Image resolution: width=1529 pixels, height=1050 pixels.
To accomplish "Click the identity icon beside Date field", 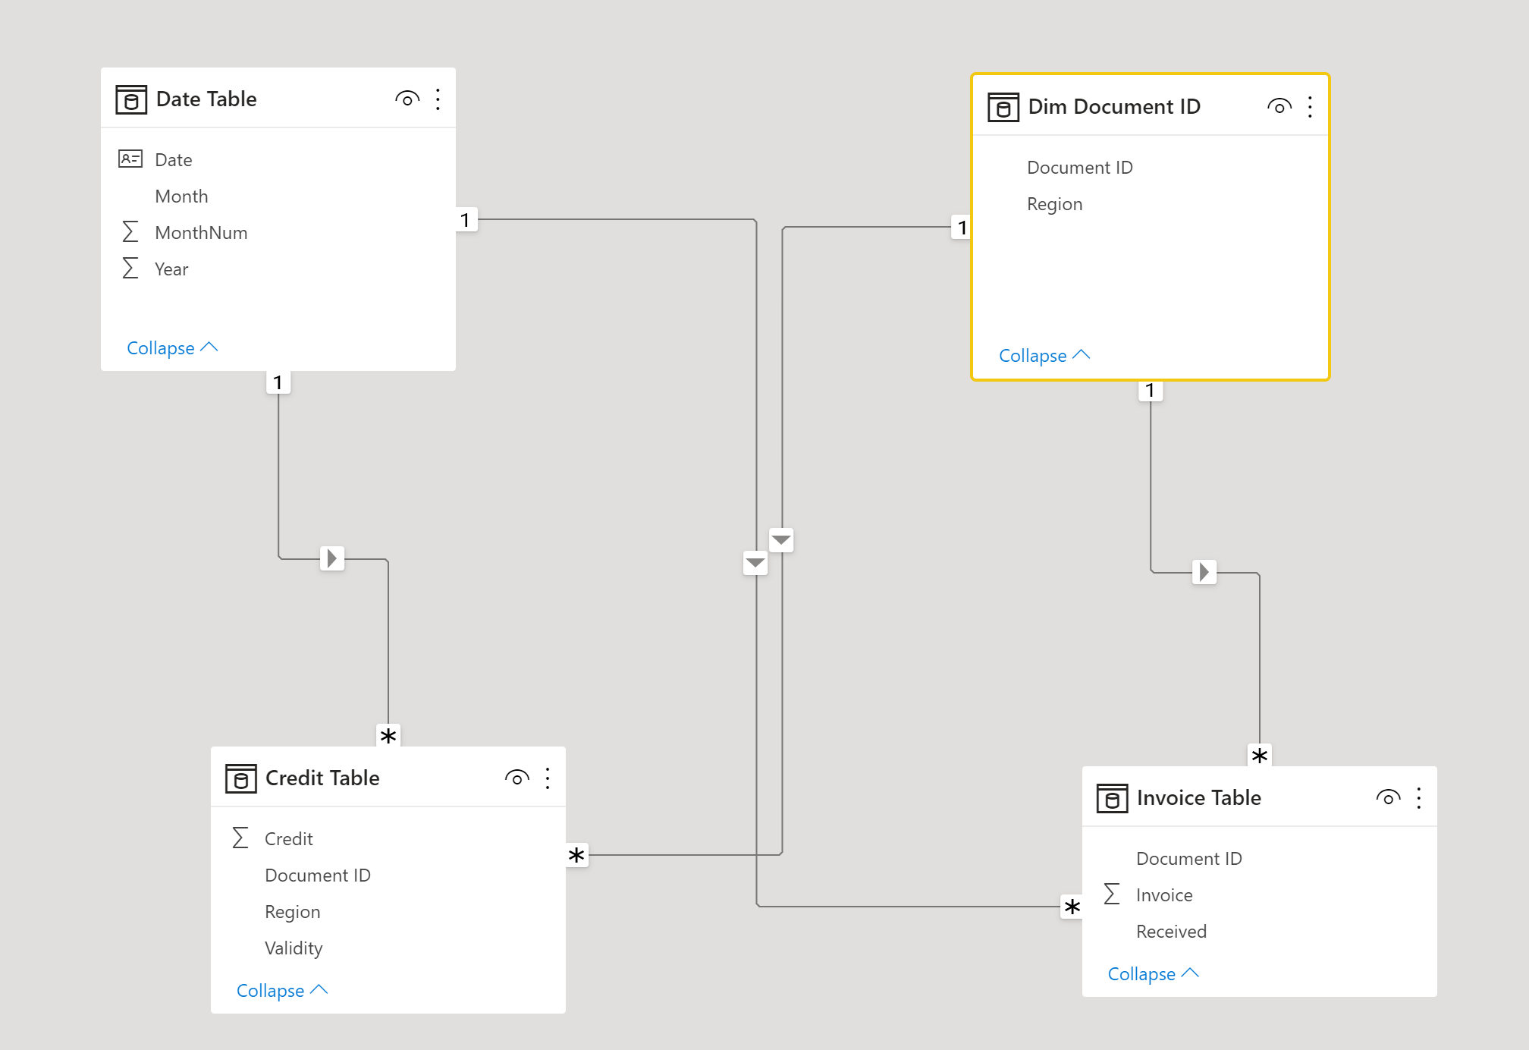I will pyautogui.click(x=130, y=159).
